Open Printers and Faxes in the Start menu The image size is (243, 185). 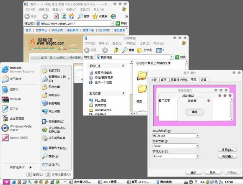(54, 138)
